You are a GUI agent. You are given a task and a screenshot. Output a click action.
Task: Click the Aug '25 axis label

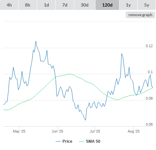[x=134, y=131]
